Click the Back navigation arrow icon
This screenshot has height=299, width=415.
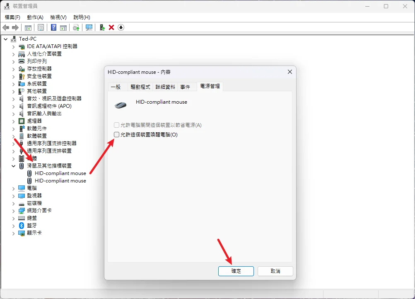click(x=6, y=27)
